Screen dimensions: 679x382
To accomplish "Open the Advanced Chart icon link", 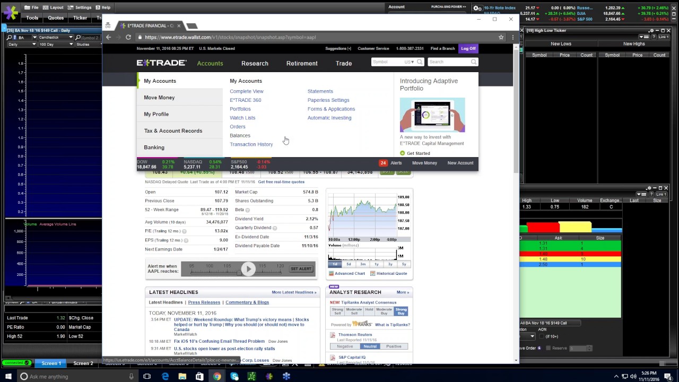I will click(332, 273).
